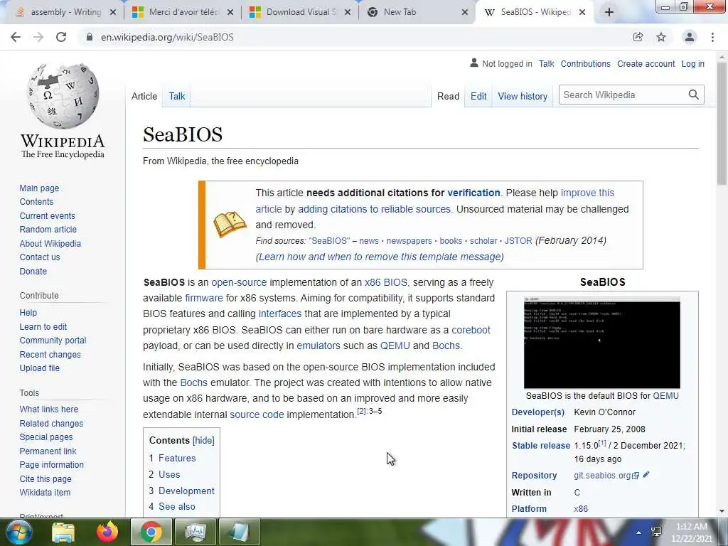The width and height of the screenshot is (728, 546).
Task: Click the address bar URL
Action: [167, 37]
